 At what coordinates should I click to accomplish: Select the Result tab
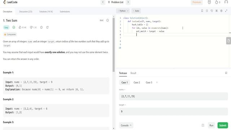click(x=133, y=73)
